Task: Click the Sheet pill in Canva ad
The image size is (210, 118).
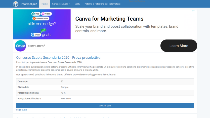Action: point(36,35)
